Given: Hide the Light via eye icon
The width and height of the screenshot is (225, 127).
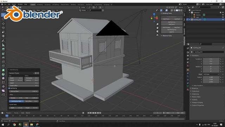Looking at the screenshot, I should pos(223,17).
